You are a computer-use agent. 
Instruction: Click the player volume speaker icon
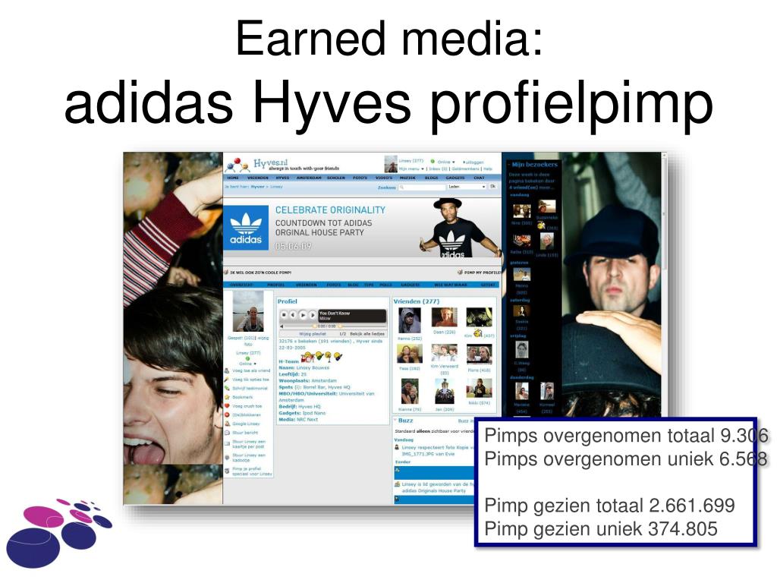(x=282, y=326)
